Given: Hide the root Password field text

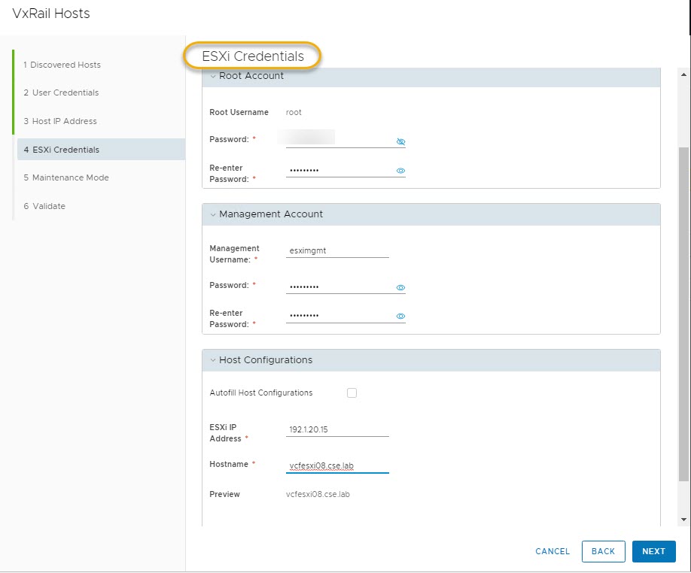Looking at the screenshot, I should coord(400,141).
